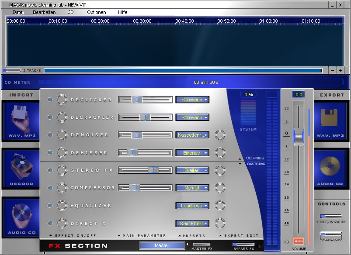Enable the Dehisser effect knob
Screen dimensions: 351x255
62,152
